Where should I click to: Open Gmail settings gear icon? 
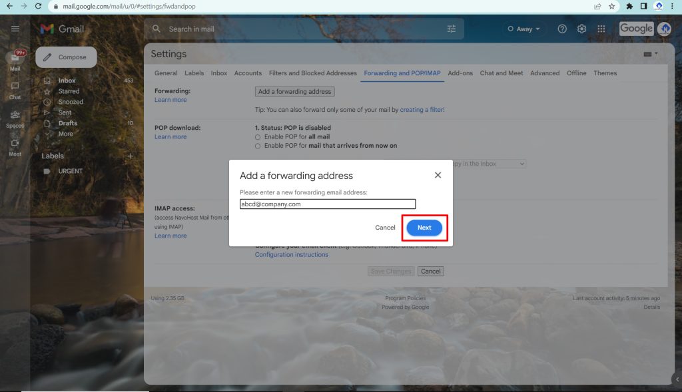click(581, 29)
